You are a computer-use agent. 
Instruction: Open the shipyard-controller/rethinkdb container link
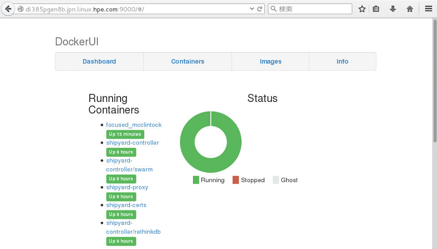pyautogui.click(x=133, y=227)
